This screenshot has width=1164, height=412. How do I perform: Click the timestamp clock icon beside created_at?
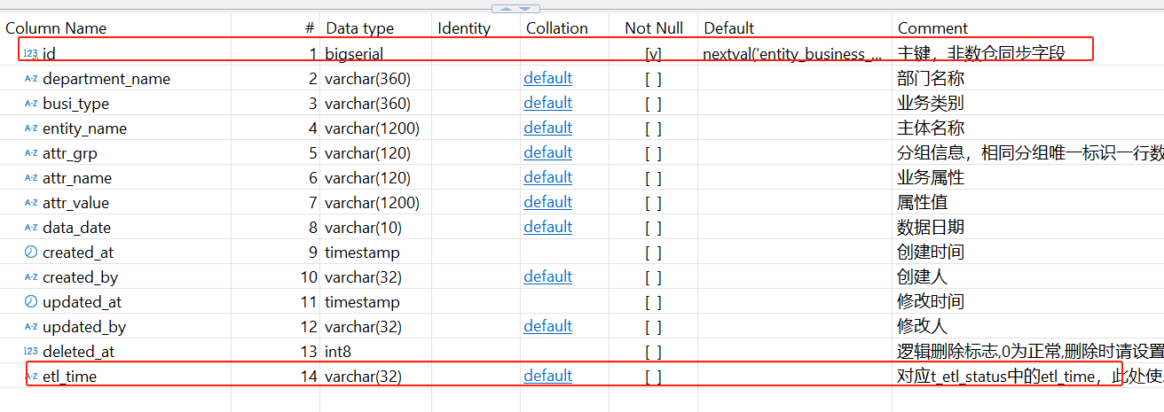click(x=31, y=253)
